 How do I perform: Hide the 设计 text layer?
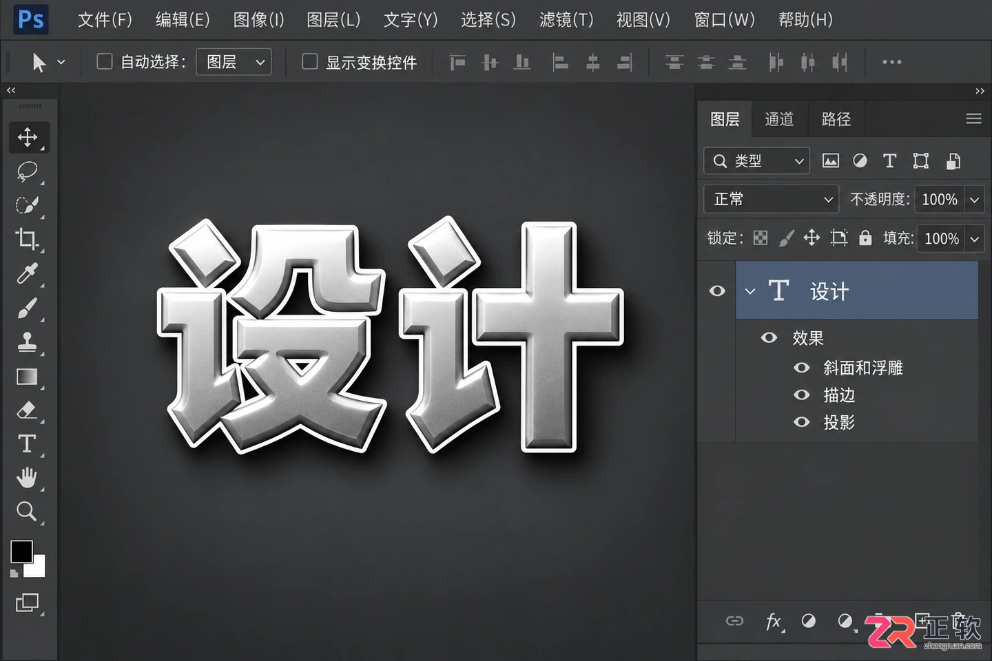717,291
